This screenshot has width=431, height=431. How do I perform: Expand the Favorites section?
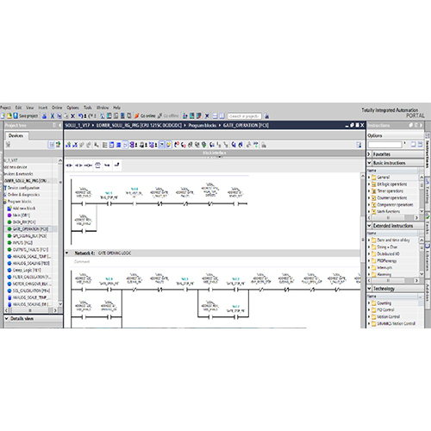pos(369,154)
